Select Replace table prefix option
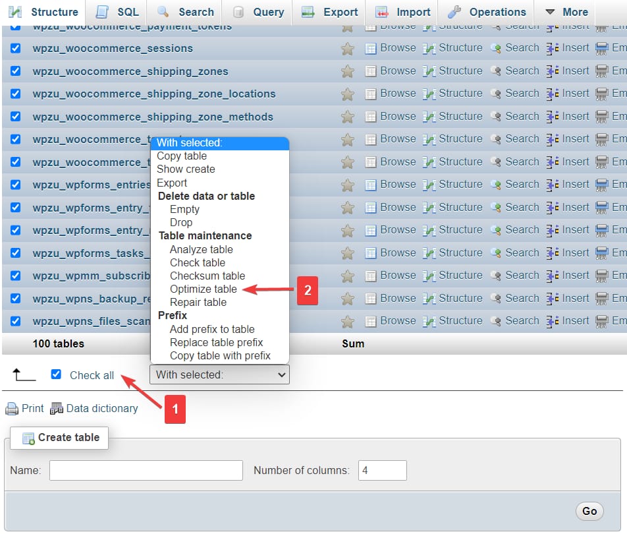627x538 pixels. click(x=216, y=342)
